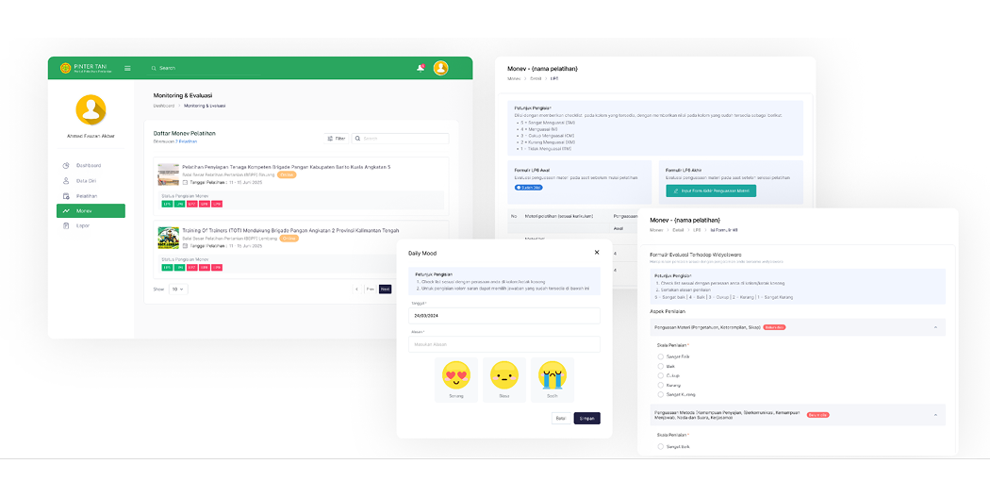Screen dimensions: 990x497
Task: Select Sangat Baik under Penguasaan Metoda
Action: coord(661,446)
